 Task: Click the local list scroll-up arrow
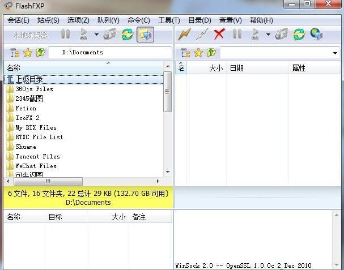coord(168,66)
